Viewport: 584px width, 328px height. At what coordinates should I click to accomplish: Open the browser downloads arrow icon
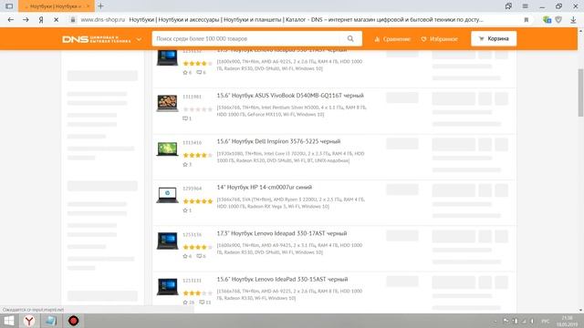tap(573, 20)
